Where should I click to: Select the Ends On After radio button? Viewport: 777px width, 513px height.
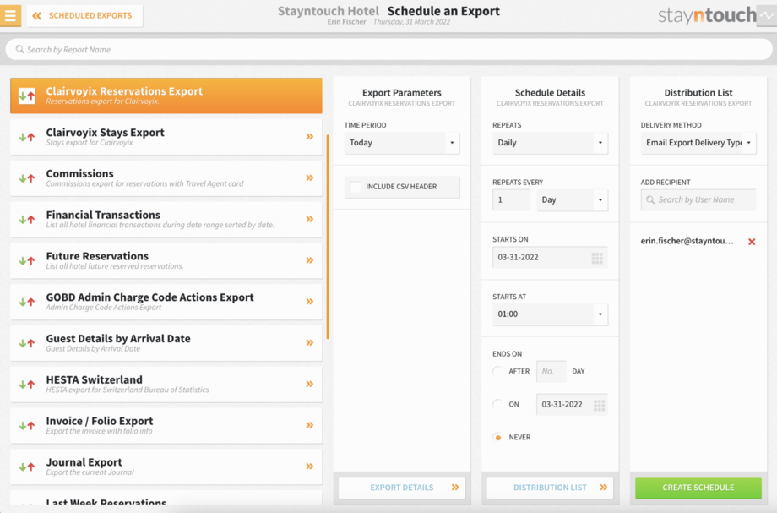(x=497, y=371)
